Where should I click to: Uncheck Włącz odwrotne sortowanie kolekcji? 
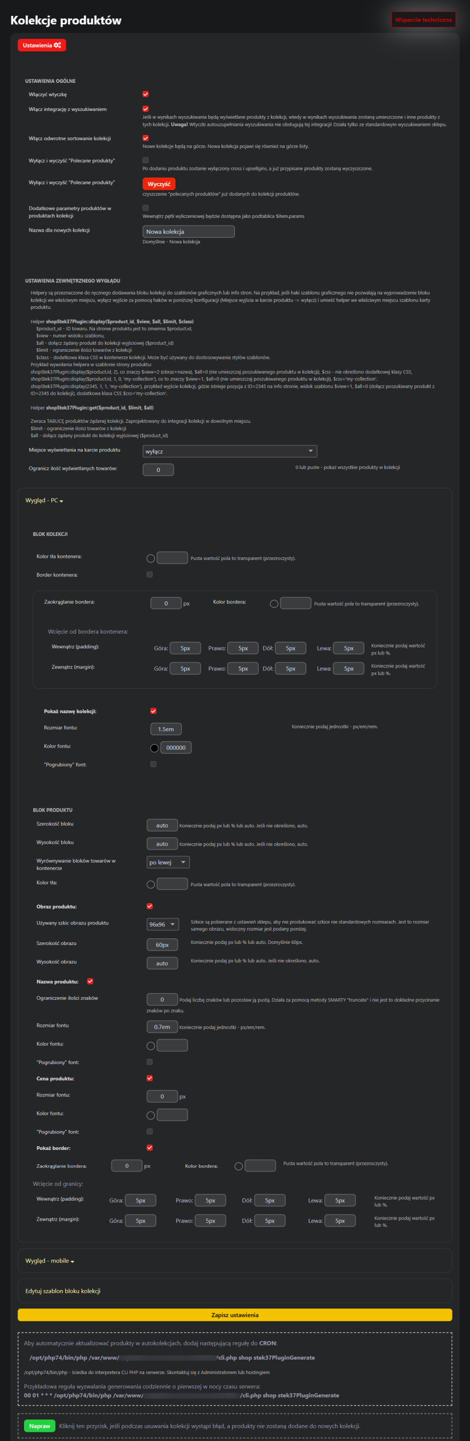(x=145, y=138)
